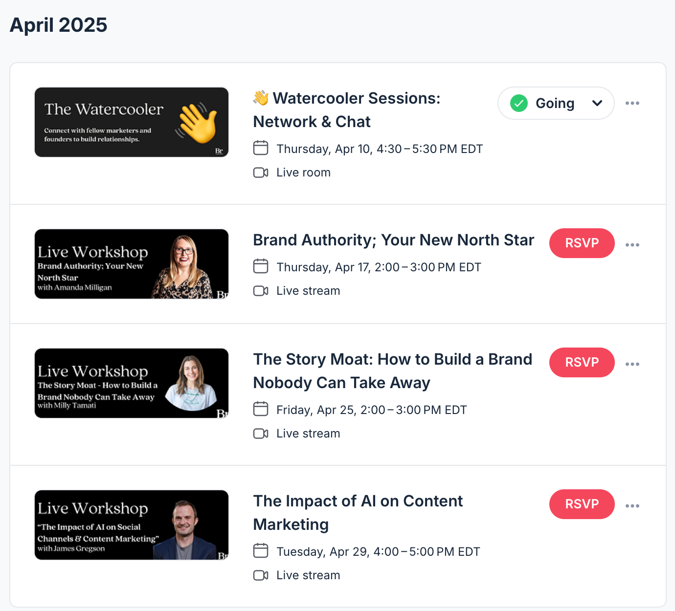
Task: RSVP to Brand Authority; Your New North Star
Action: point(582,243)
